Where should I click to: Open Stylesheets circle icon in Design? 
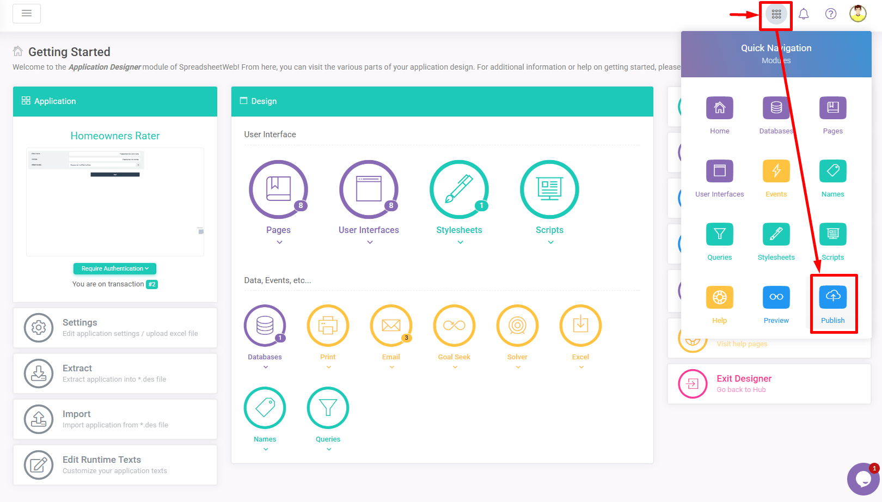click(459, 189)
